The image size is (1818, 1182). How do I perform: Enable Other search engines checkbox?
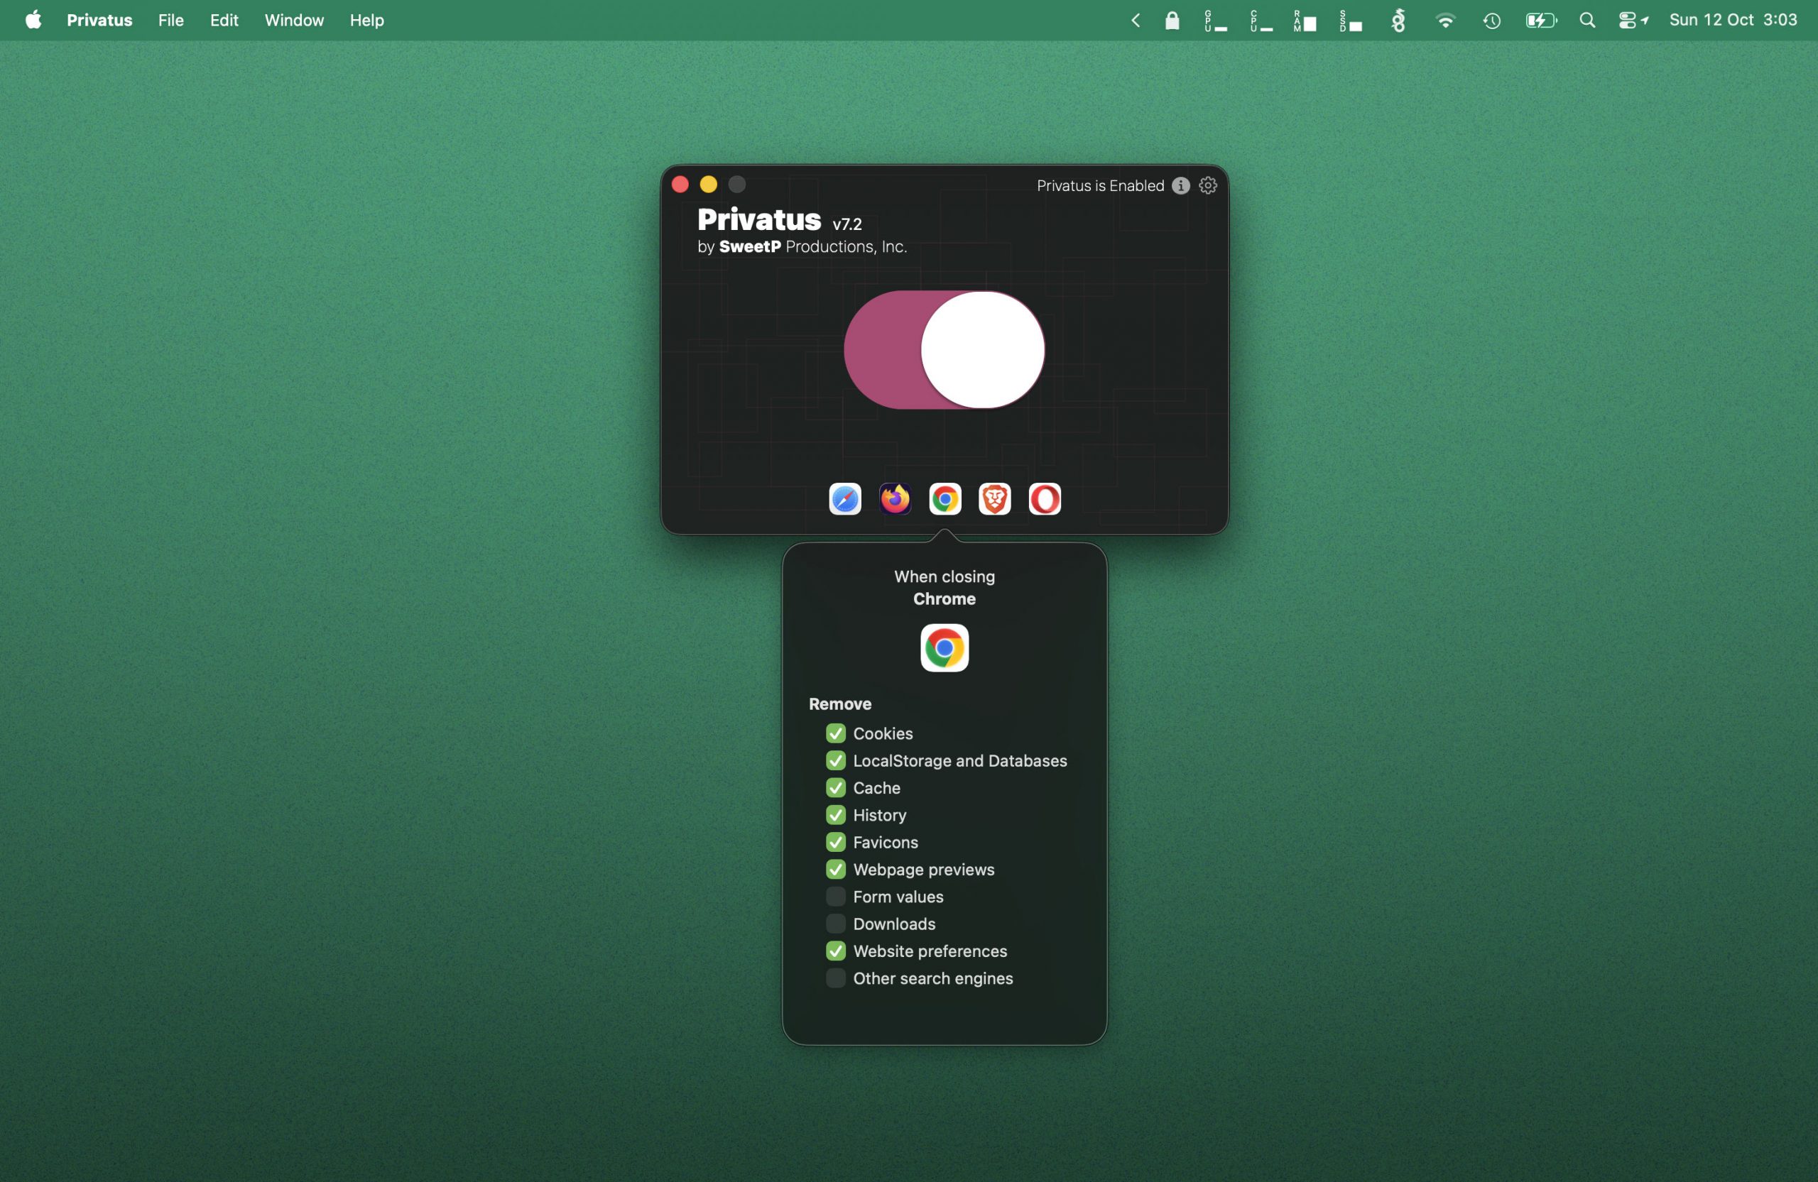[x=836, y=979]
